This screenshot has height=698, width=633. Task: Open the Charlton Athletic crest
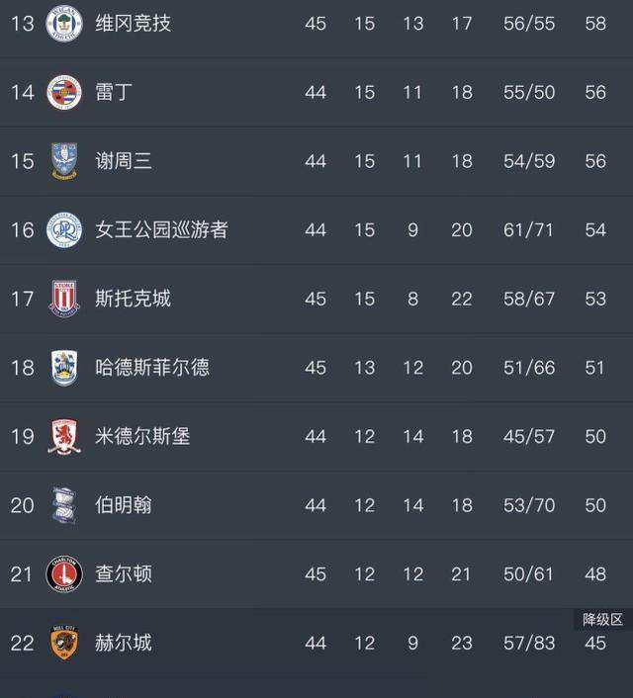click(64, 573)
